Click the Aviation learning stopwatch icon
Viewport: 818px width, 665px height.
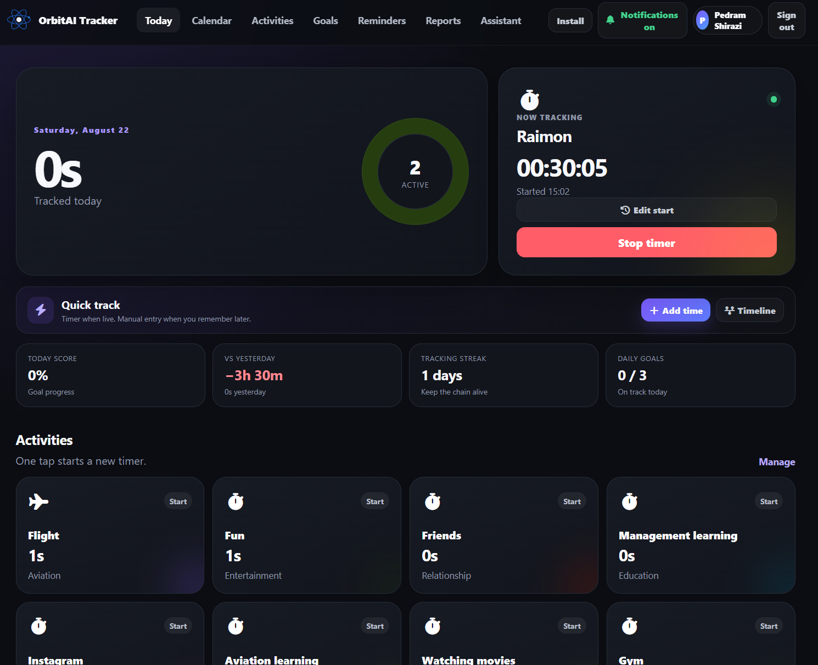(x=236, y=626)
